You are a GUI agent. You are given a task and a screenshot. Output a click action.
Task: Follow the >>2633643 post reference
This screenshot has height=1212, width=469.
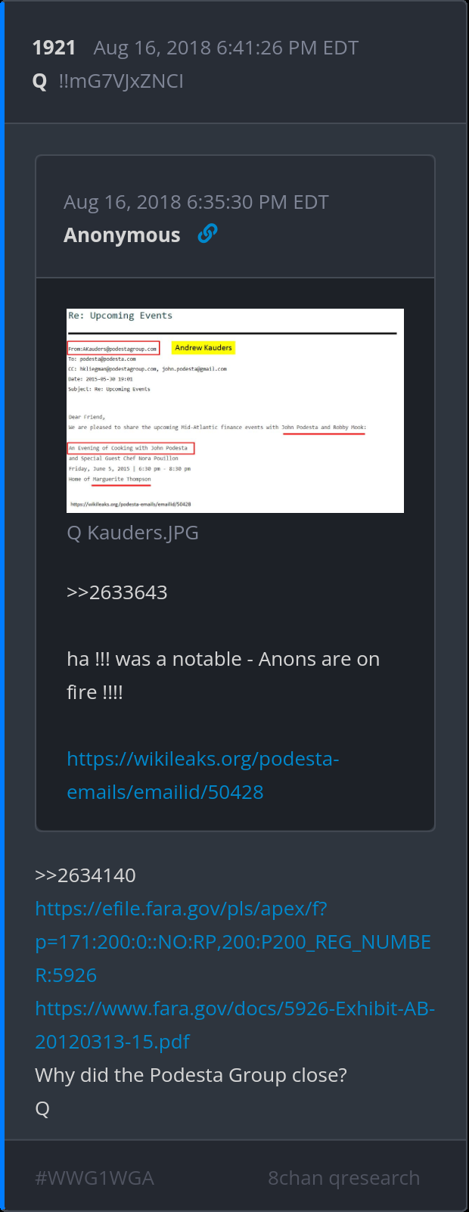(x=116, y=592)
